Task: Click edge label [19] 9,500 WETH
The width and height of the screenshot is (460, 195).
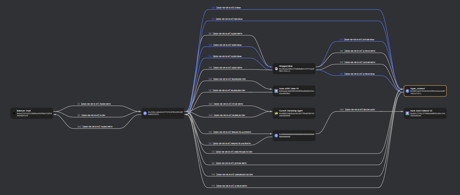Action: (225, 68)
